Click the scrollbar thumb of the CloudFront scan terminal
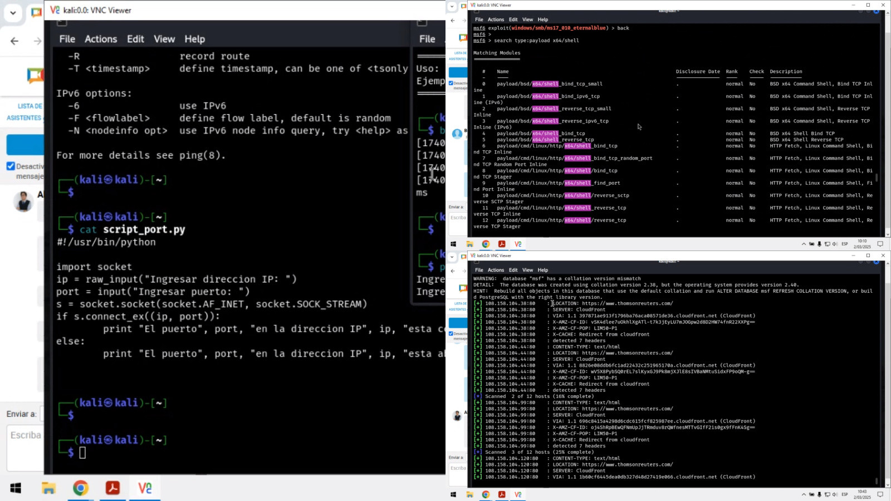891x501 pixels. click(x=877, y=481)
